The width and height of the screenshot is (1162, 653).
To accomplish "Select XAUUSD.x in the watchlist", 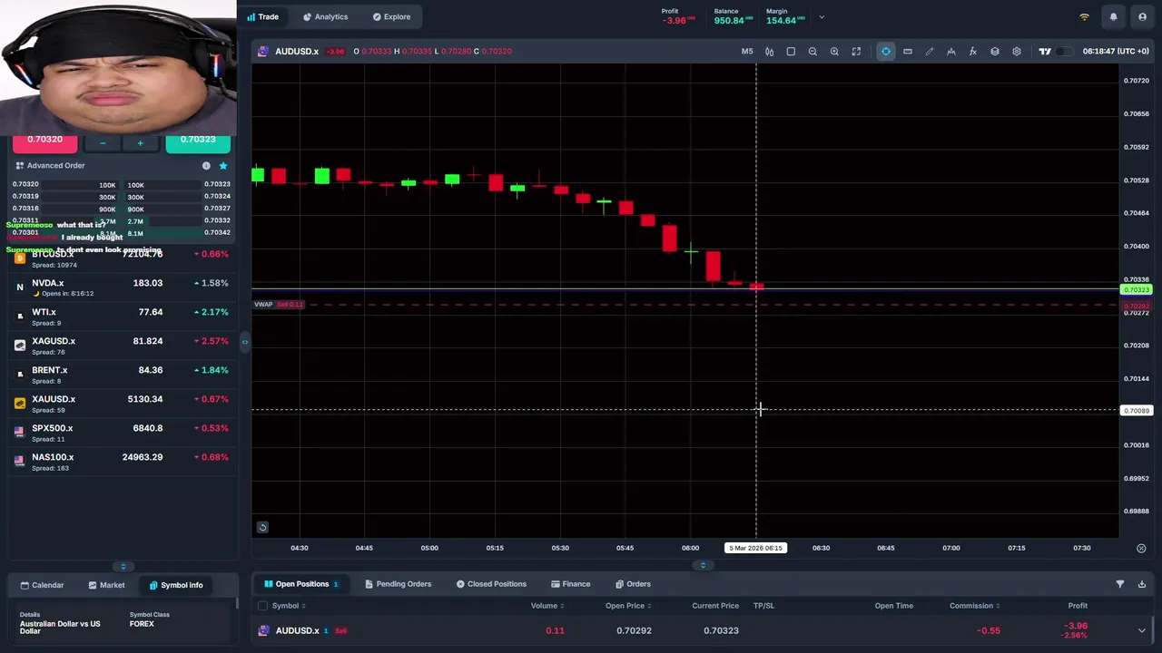I will [x=121, y=404].
